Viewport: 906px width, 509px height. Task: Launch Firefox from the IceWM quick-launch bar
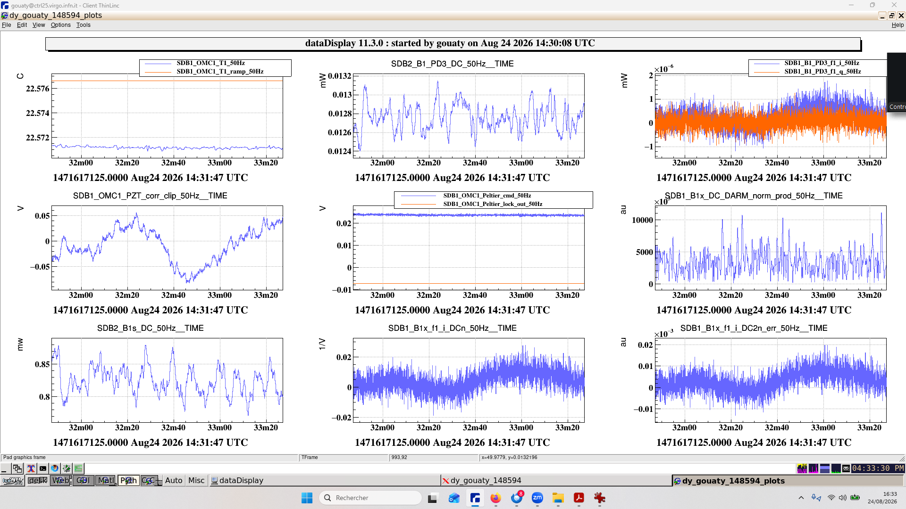[x=55, y=468]
